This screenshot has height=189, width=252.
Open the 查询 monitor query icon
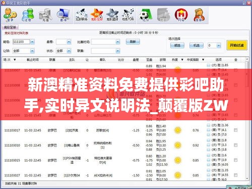(x=63, y=15)
